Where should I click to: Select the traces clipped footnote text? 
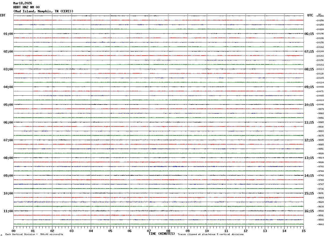pyautogui.click(x=211, y=235)
